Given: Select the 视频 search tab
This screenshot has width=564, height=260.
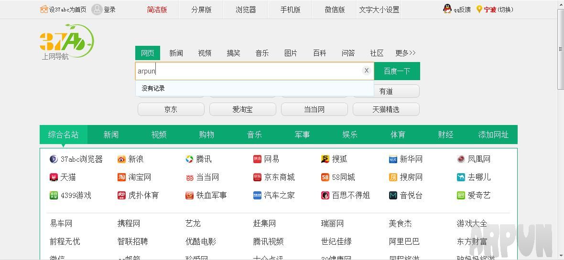Looking at the screenshot, I should coord(205,53).
